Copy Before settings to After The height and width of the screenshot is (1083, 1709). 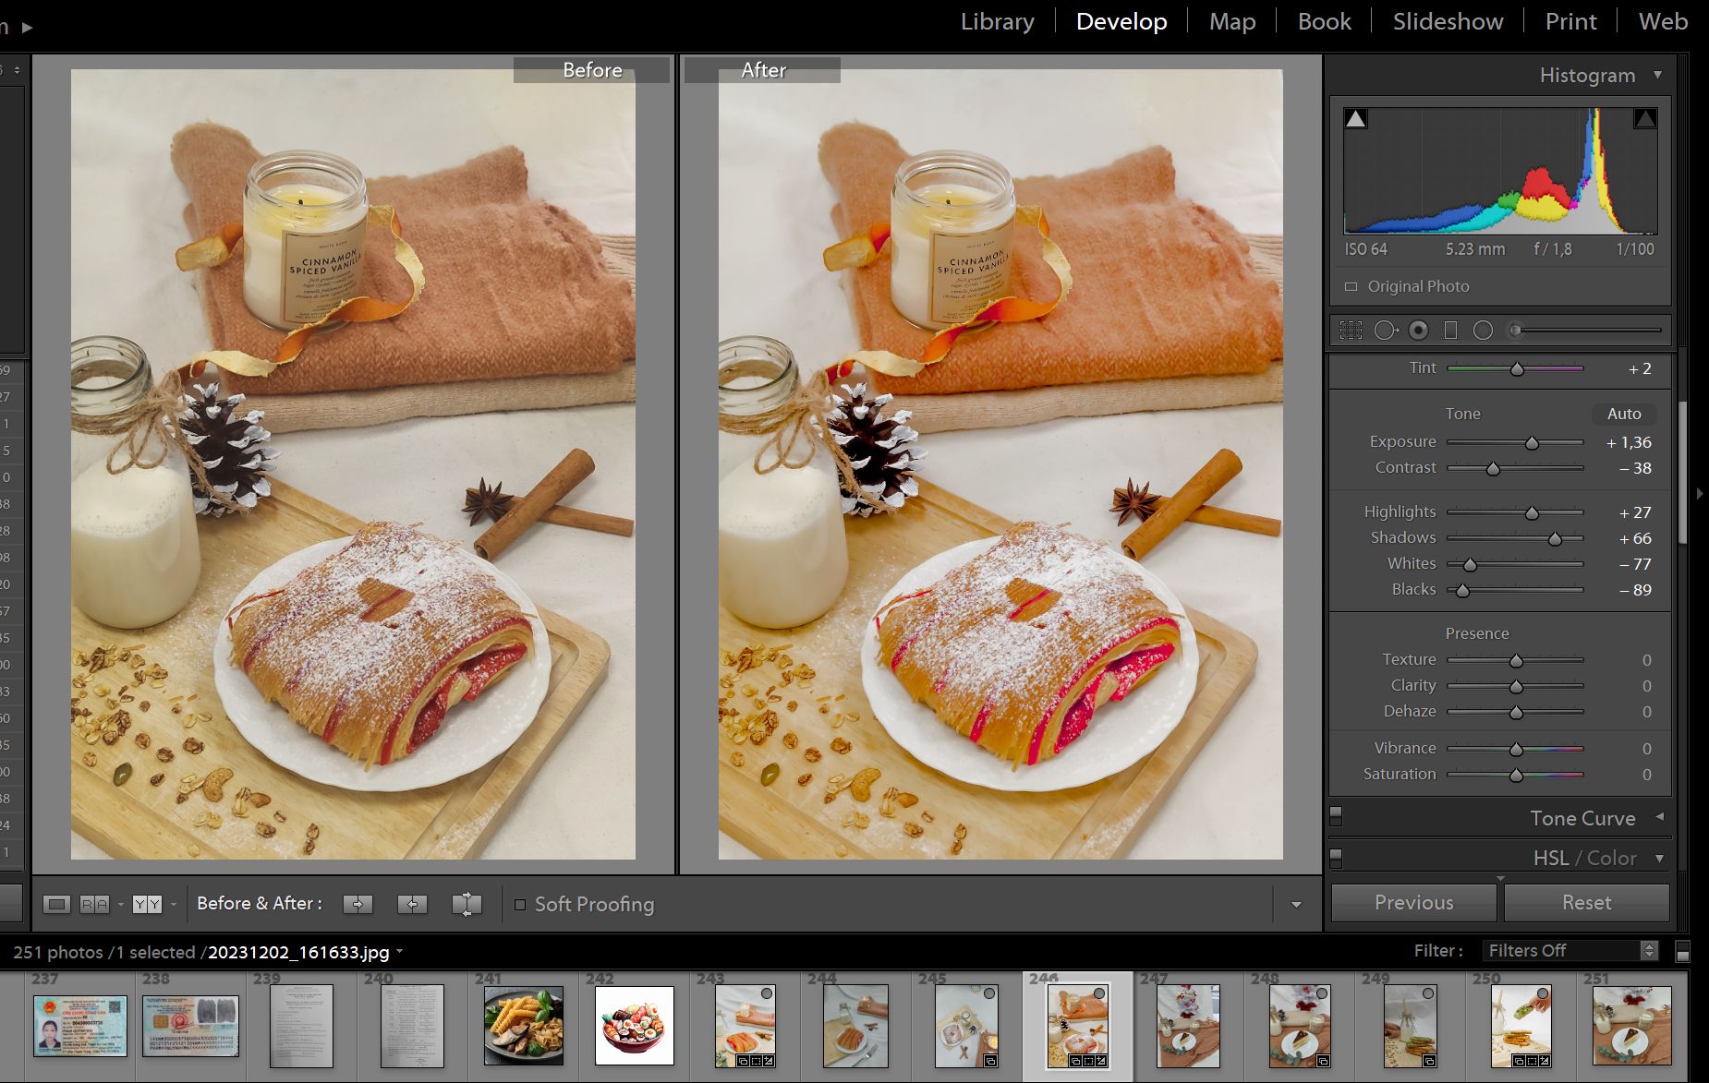(358, 904)
